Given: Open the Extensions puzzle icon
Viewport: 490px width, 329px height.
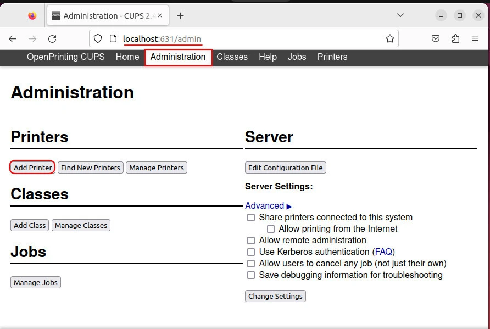Looking at the screenshot, I should click(x=455, y=39).
